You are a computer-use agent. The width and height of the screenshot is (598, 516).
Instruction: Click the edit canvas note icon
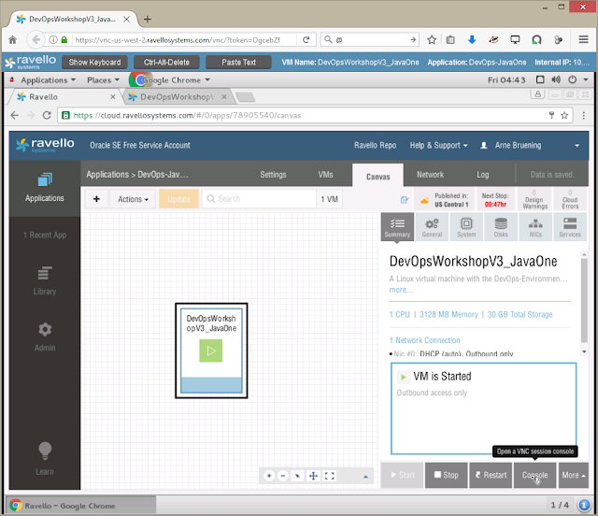click(405, 200)
